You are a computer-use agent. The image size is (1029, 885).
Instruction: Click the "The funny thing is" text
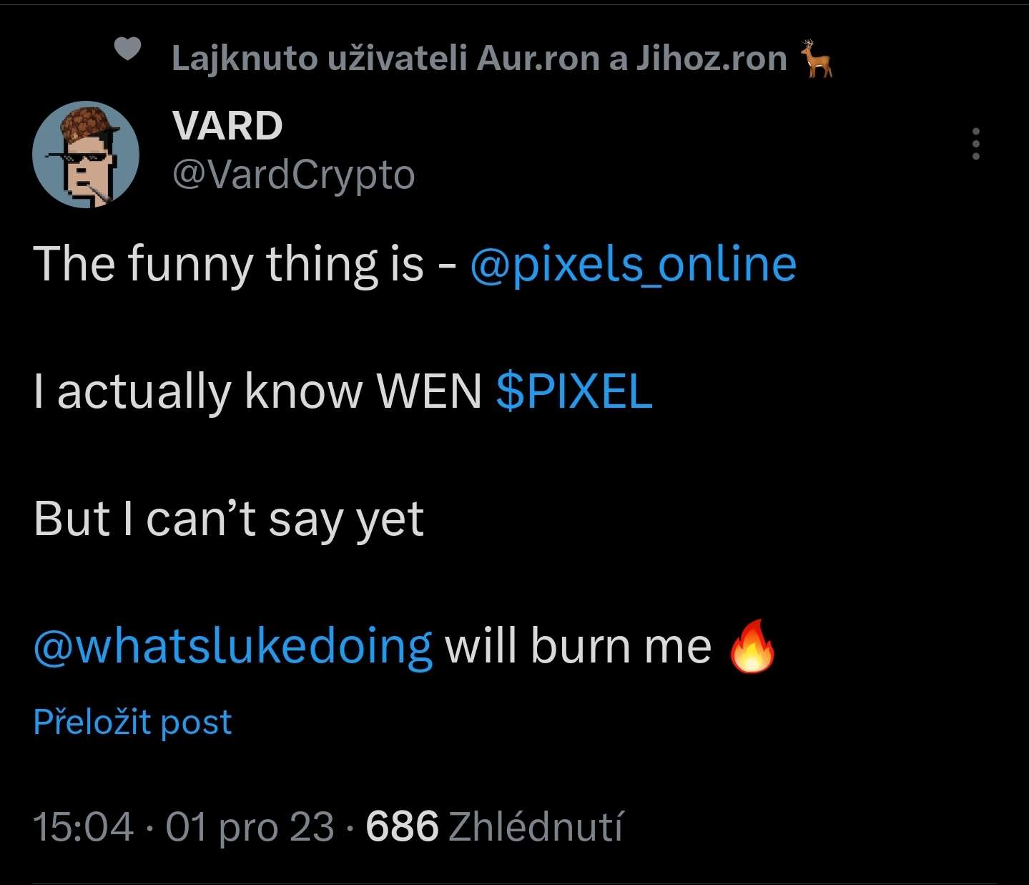(x=228, y=264)
